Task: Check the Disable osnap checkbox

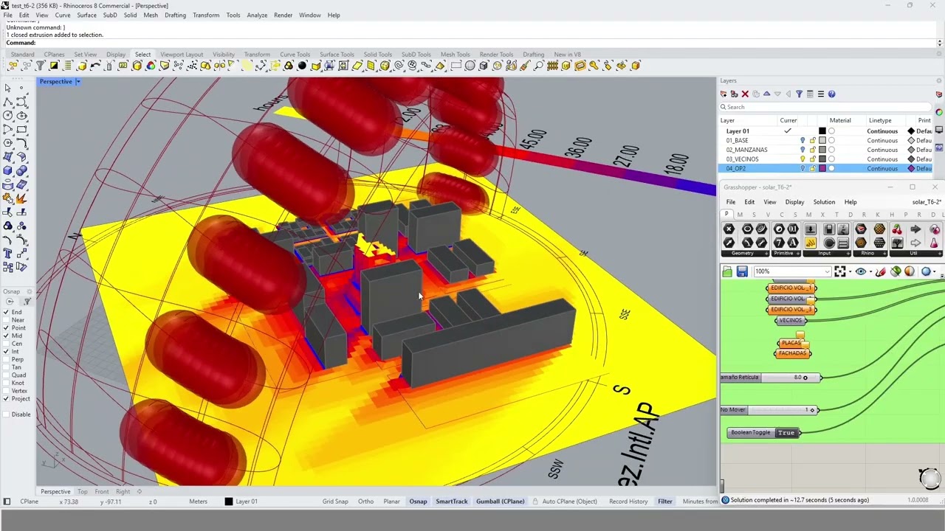Action: tap(7, 414)
